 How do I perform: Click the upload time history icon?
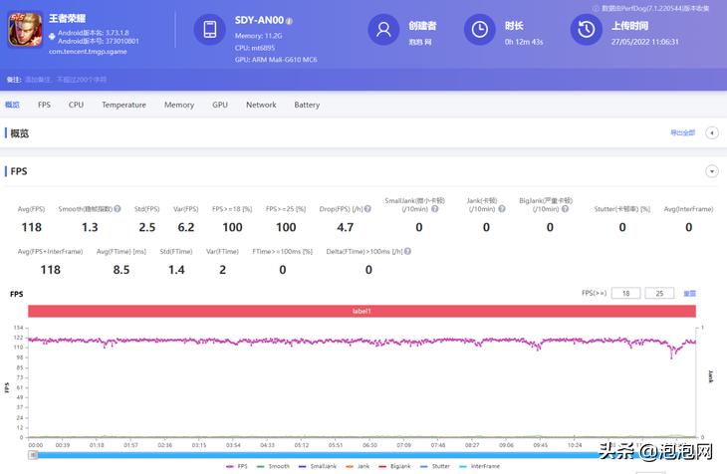coord(585,30)
